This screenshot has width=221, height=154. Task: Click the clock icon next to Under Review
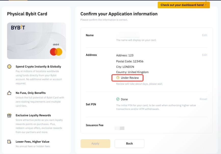[118, 78]
